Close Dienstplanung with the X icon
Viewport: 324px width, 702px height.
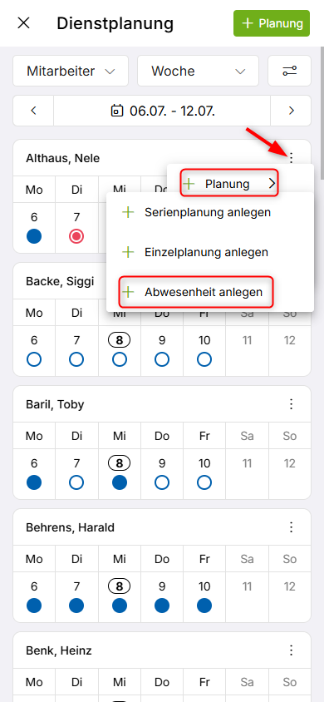click(23, 23)
